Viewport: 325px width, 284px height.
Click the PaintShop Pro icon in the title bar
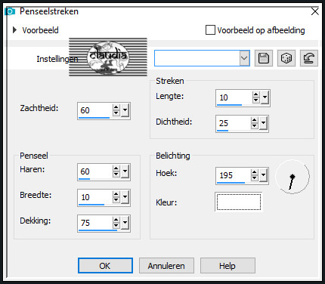[x=10, y=11]
